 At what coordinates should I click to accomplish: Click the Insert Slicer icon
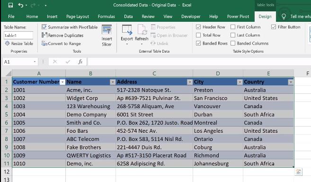(107, 29)
